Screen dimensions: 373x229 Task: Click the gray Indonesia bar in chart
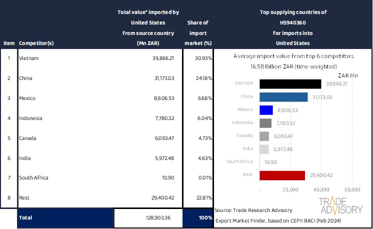265,123
